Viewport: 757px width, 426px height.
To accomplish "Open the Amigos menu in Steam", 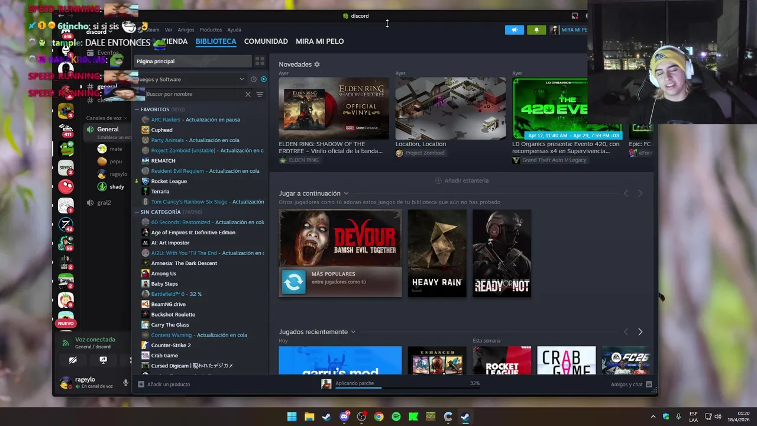I will (x=186, y=30).
